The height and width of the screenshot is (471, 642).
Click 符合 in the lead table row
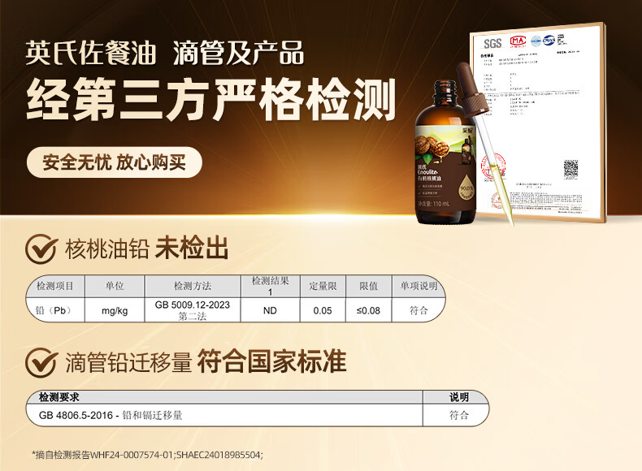[419, 310]
